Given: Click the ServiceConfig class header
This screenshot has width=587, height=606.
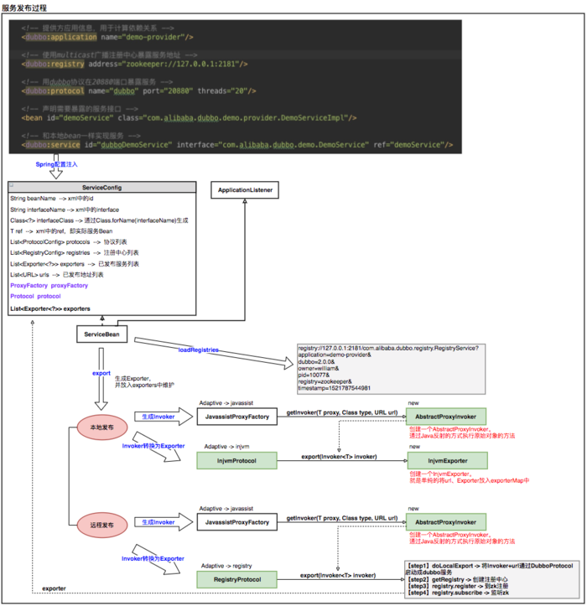Looking at the screenshot, I should tap(102, 188).
